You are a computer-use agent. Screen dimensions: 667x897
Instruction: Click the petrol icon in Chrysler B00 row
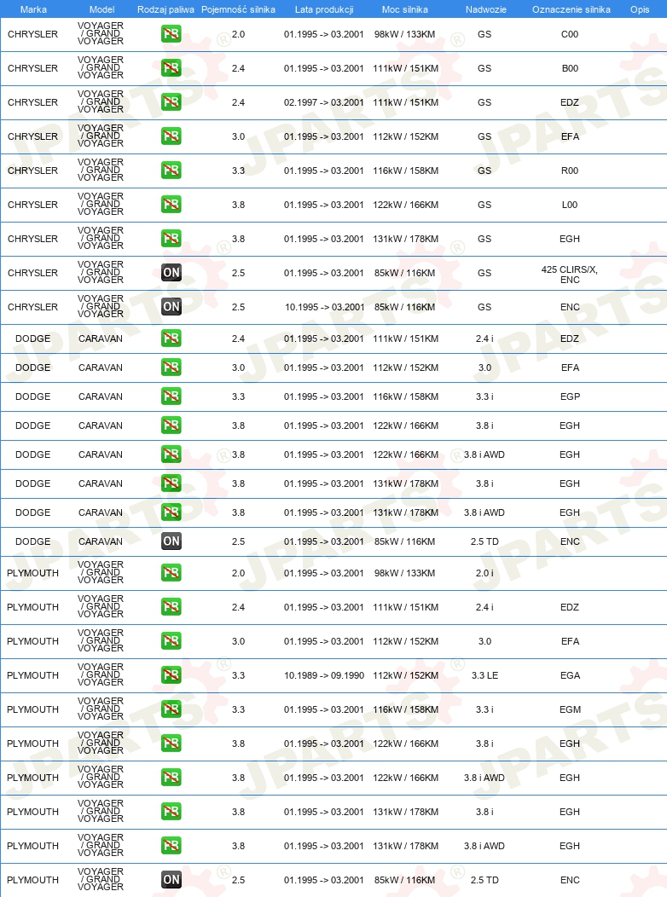[171, 68]
